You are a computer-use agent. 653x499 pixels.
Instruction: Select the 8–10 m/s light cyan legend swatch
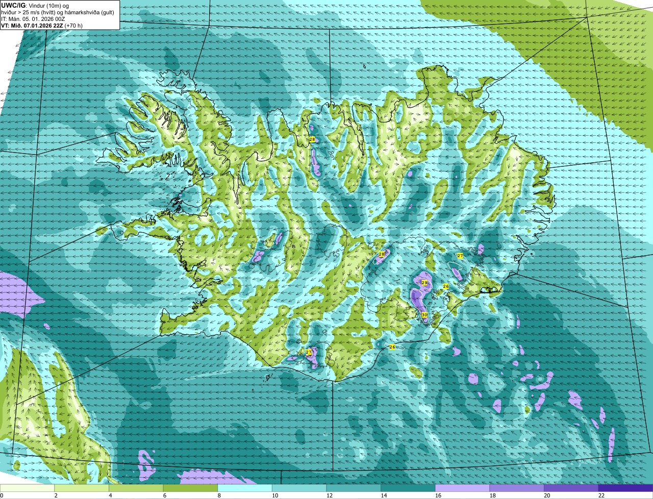point(245,488)
